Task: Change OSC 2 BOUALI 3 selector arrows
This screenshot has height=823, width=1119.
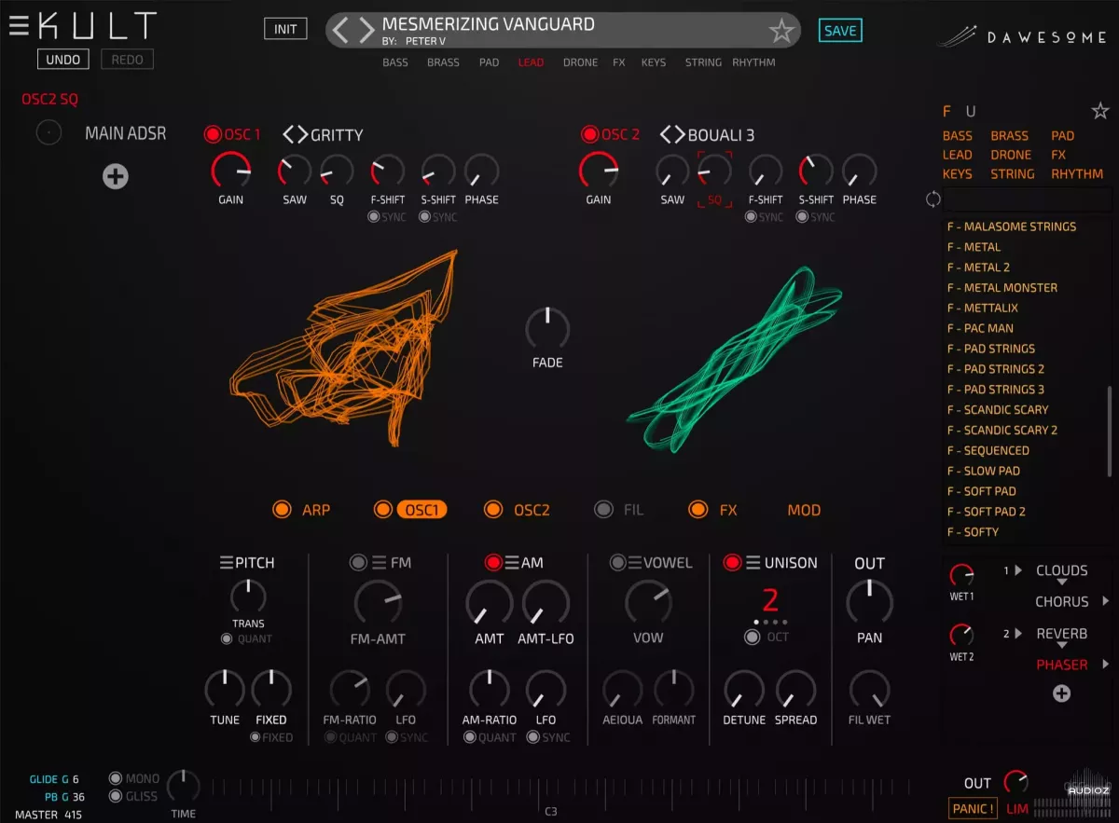Action: (x=672, y=135)
